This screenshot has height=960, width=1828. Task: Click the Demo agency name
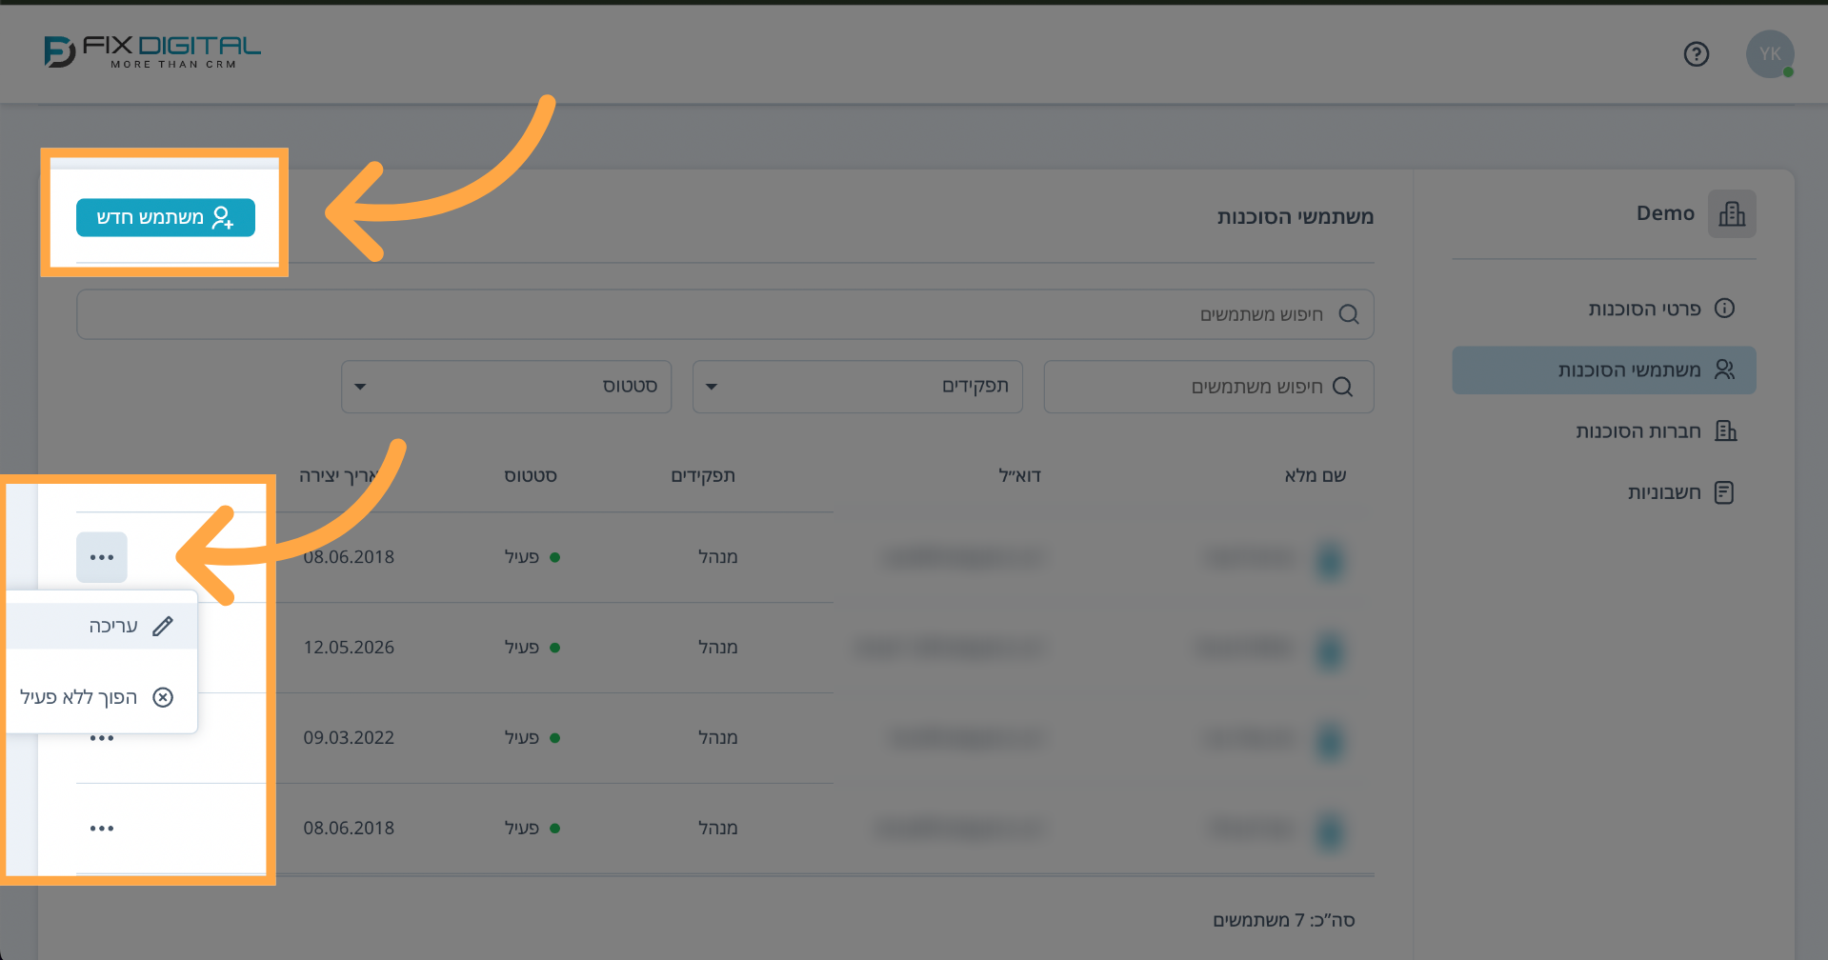click(x=1665, y=213)
